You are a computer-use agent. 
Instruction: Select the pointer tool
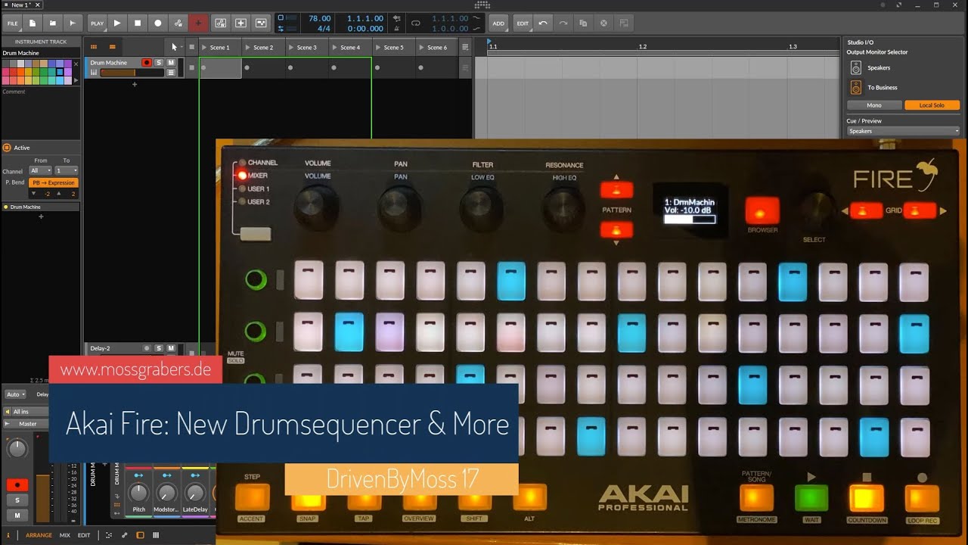(x=174, y=47)
